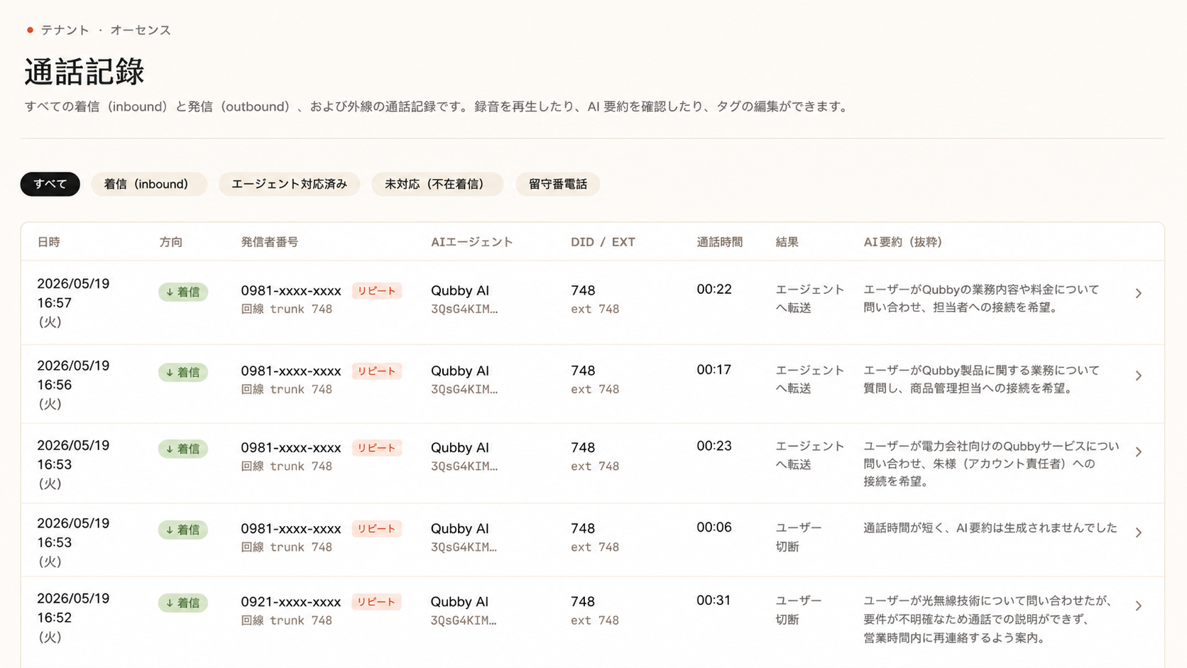
Task: Expand the 16:57 call row chevron
Action: click(1138, 293)
